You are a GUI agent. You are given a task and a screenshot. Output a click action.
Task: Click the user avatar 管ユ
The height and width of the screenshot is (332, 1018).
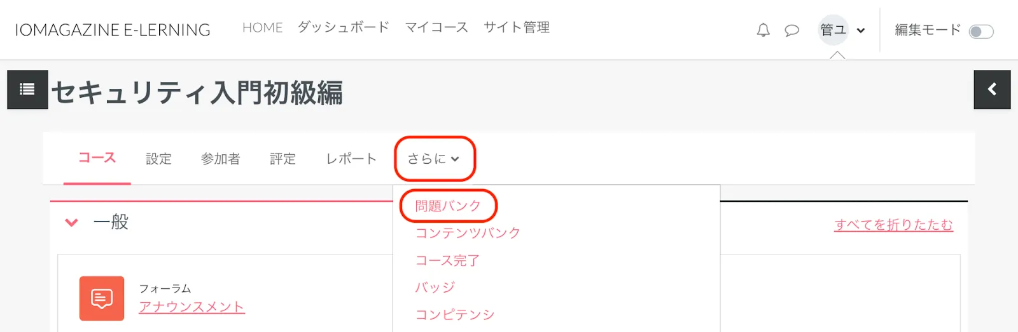[x=833, y=30]
